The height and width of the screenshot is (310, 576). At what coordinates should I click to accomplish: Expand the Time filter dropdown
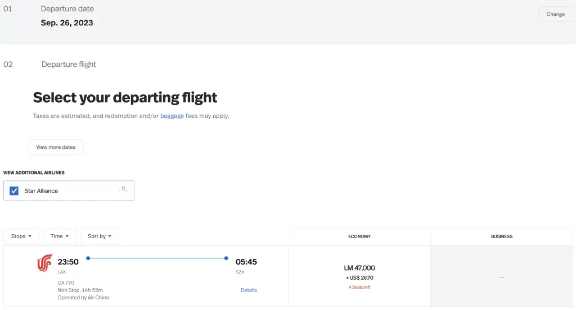(x=60, y=236)
